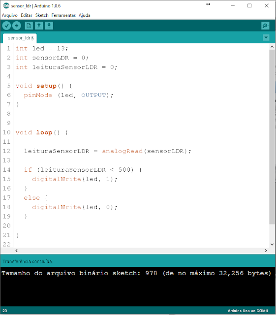Create a new sketch with New icon
Viewport: 276px width, 315px height.
(29, 26)
